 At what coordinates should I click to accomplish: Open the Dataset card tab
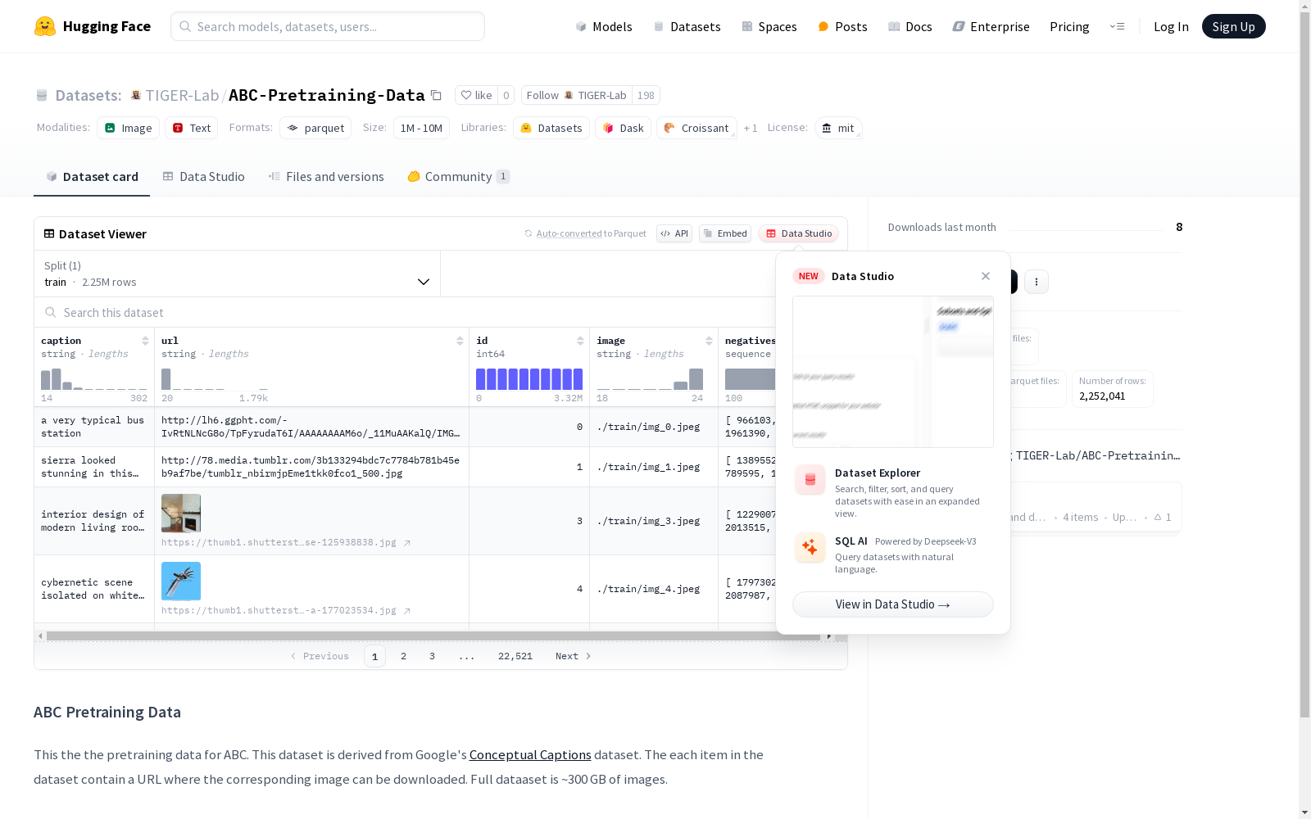point(92,176)
